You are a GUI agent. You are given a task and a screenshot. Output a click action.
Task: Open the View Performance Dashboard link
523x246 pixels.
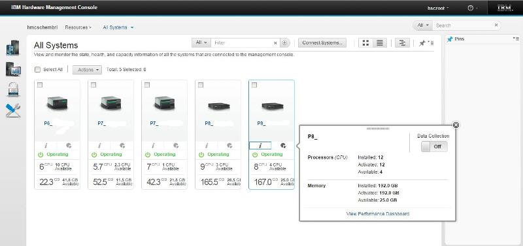click(378, 214)
